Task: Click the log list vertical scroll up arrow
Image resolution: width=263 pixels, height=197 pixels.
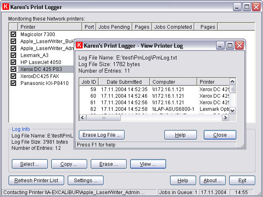Action: click(x=232, y=82)
